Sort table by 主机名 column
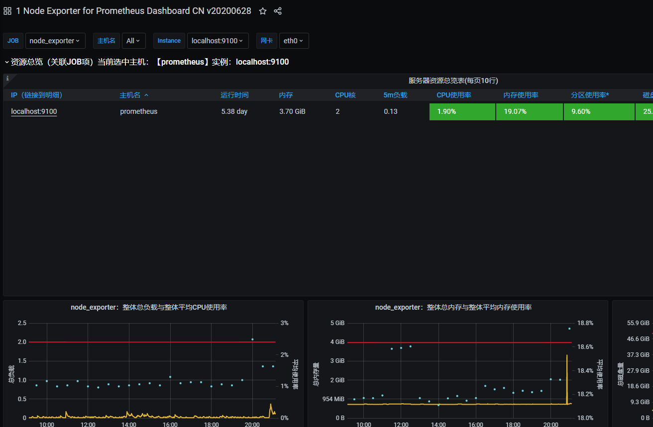 (130, 95)
